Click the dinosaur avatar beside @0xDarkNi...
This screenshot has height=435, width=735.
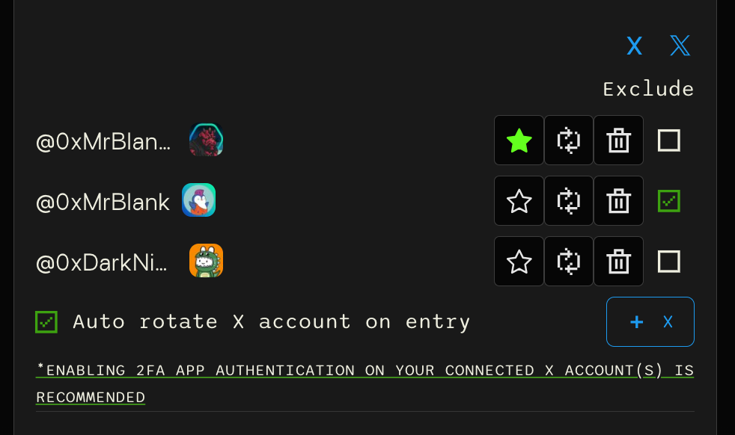206,260
